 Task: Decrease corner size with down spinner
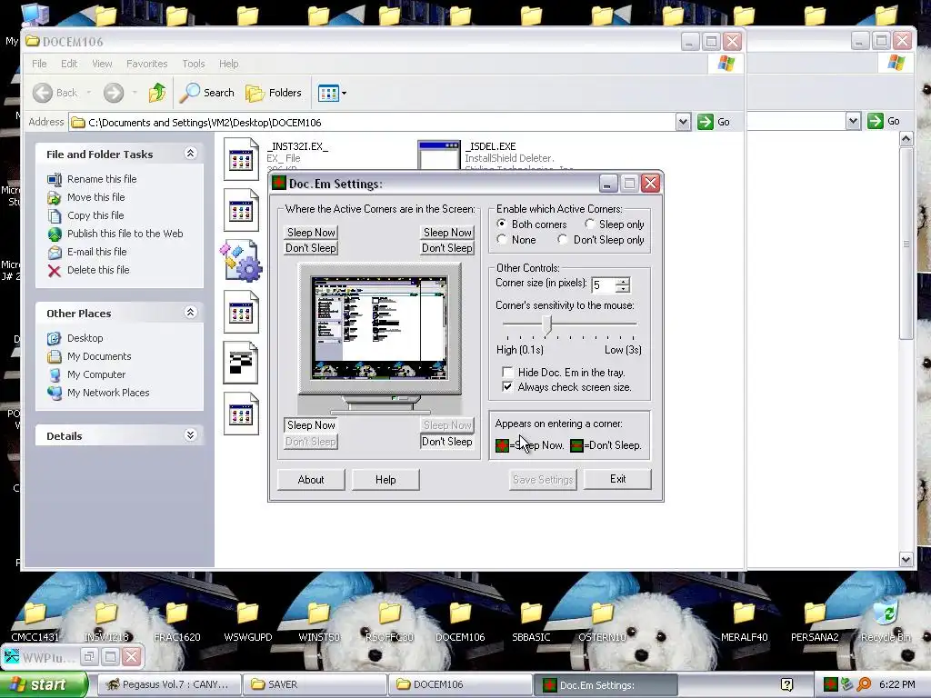coord(622,289)
